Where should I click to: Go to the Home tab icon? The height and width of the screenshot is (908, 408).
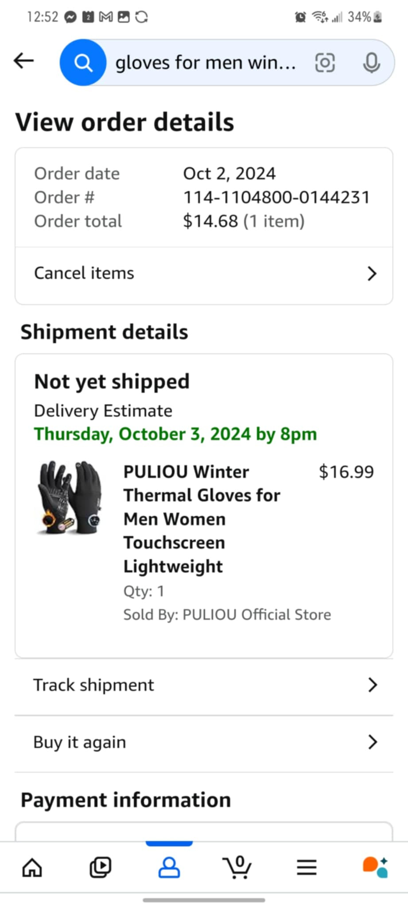32,867
